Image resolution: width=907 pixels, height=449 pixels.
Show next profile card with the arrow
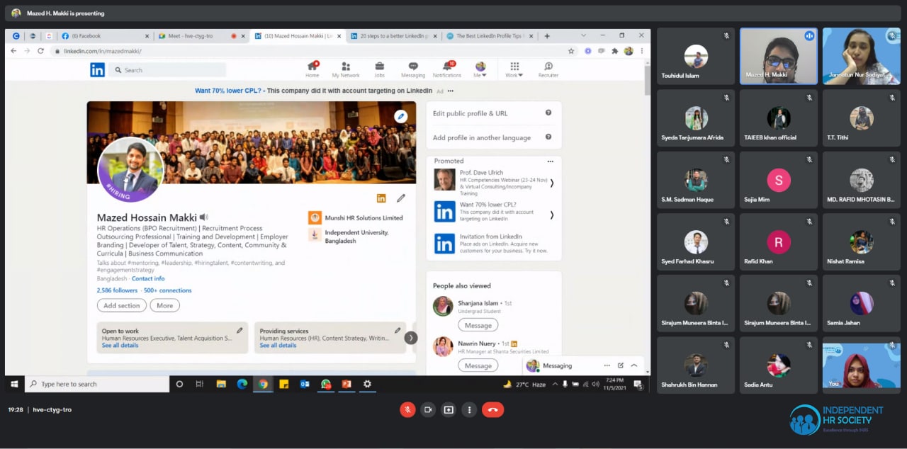pos(411,338)
